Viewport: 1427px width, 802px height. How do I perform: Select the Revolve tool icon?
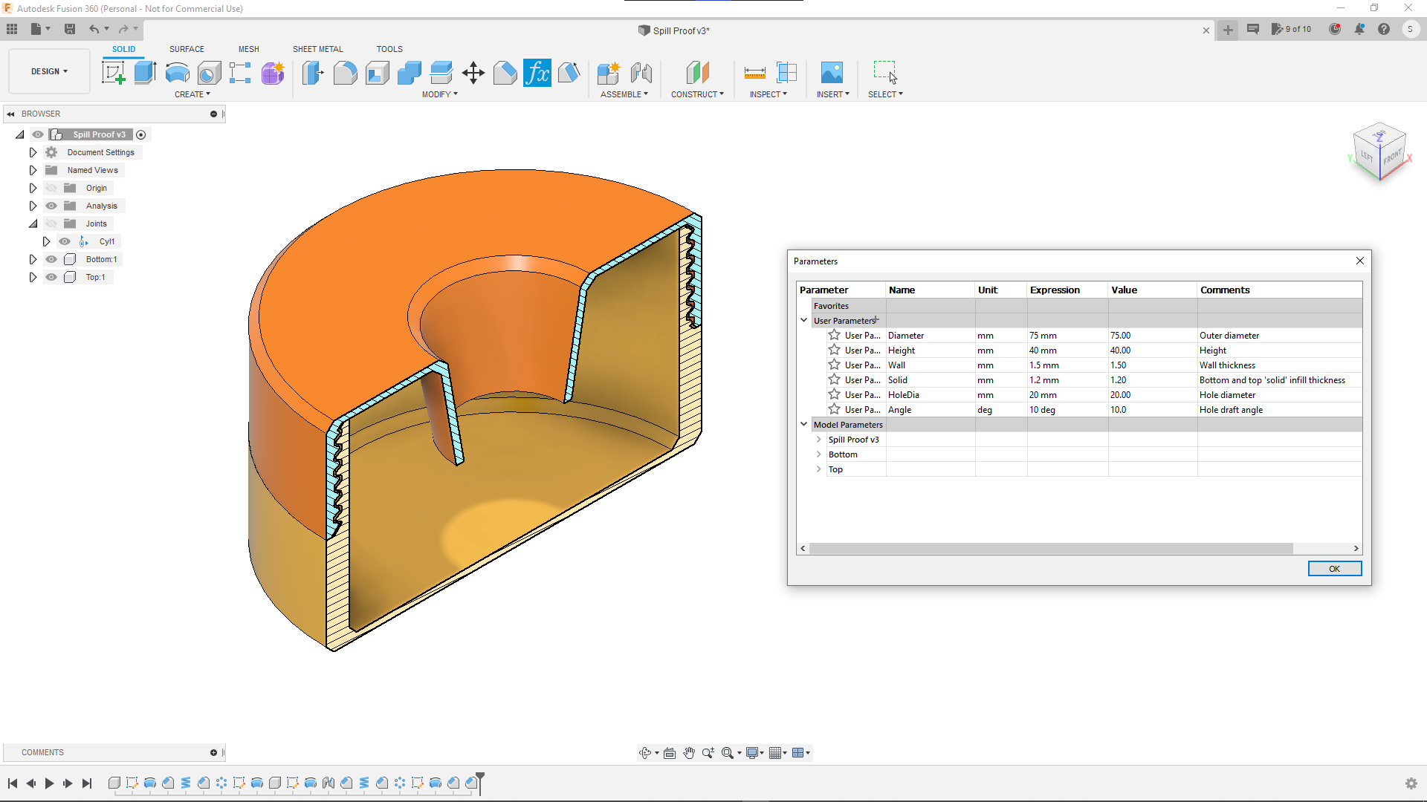click(x=177, y=73)
